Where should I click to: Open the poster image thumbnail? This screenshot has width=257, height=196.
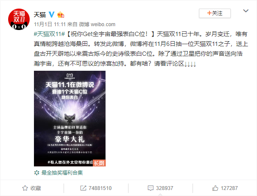click(x=70, y=118)
